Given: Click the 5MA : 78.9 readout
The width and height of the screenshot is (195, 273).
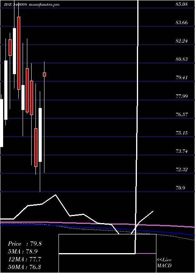Looking at the screenshot, I should (23, 252).
